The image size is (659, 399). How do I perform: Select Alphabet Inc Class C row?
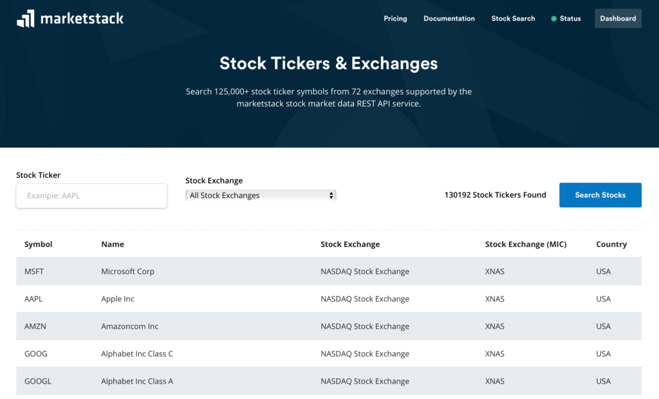(137, 354)
